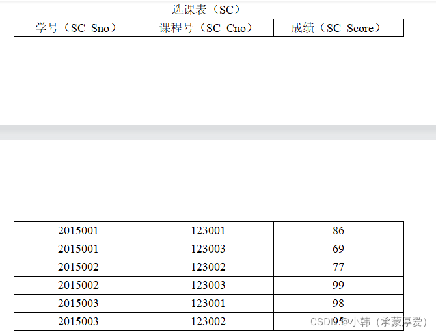436x333 pixels.
Task: Click student number 2015002 in the score 99 row
Action: (78, 285)
